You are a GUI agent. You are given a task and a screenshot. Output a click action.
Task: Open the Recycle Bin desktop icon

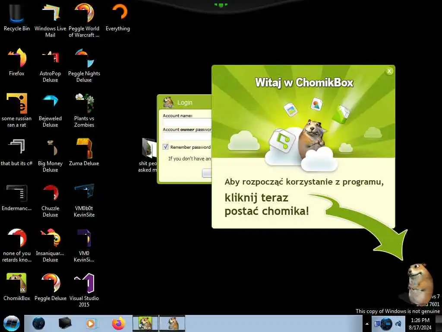click(17, 17)
